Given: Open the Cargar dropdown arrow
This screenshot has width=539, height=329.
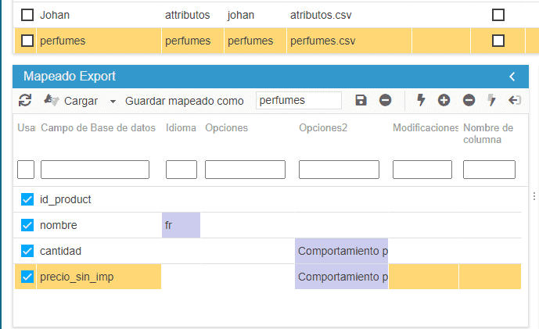Looking at the screenshot, I should (113, 102).
